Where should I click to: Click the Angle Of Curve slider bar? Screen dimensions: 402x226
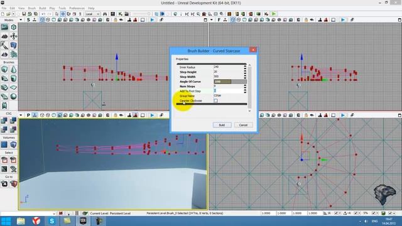click(x=231, y=82)
